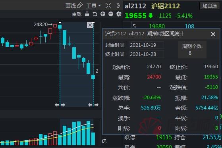The height and width of the screenshot is (148, 222).
Task: Open the 画线 drawing line tool
Action: pyautogui.click(x=74, y=6)
